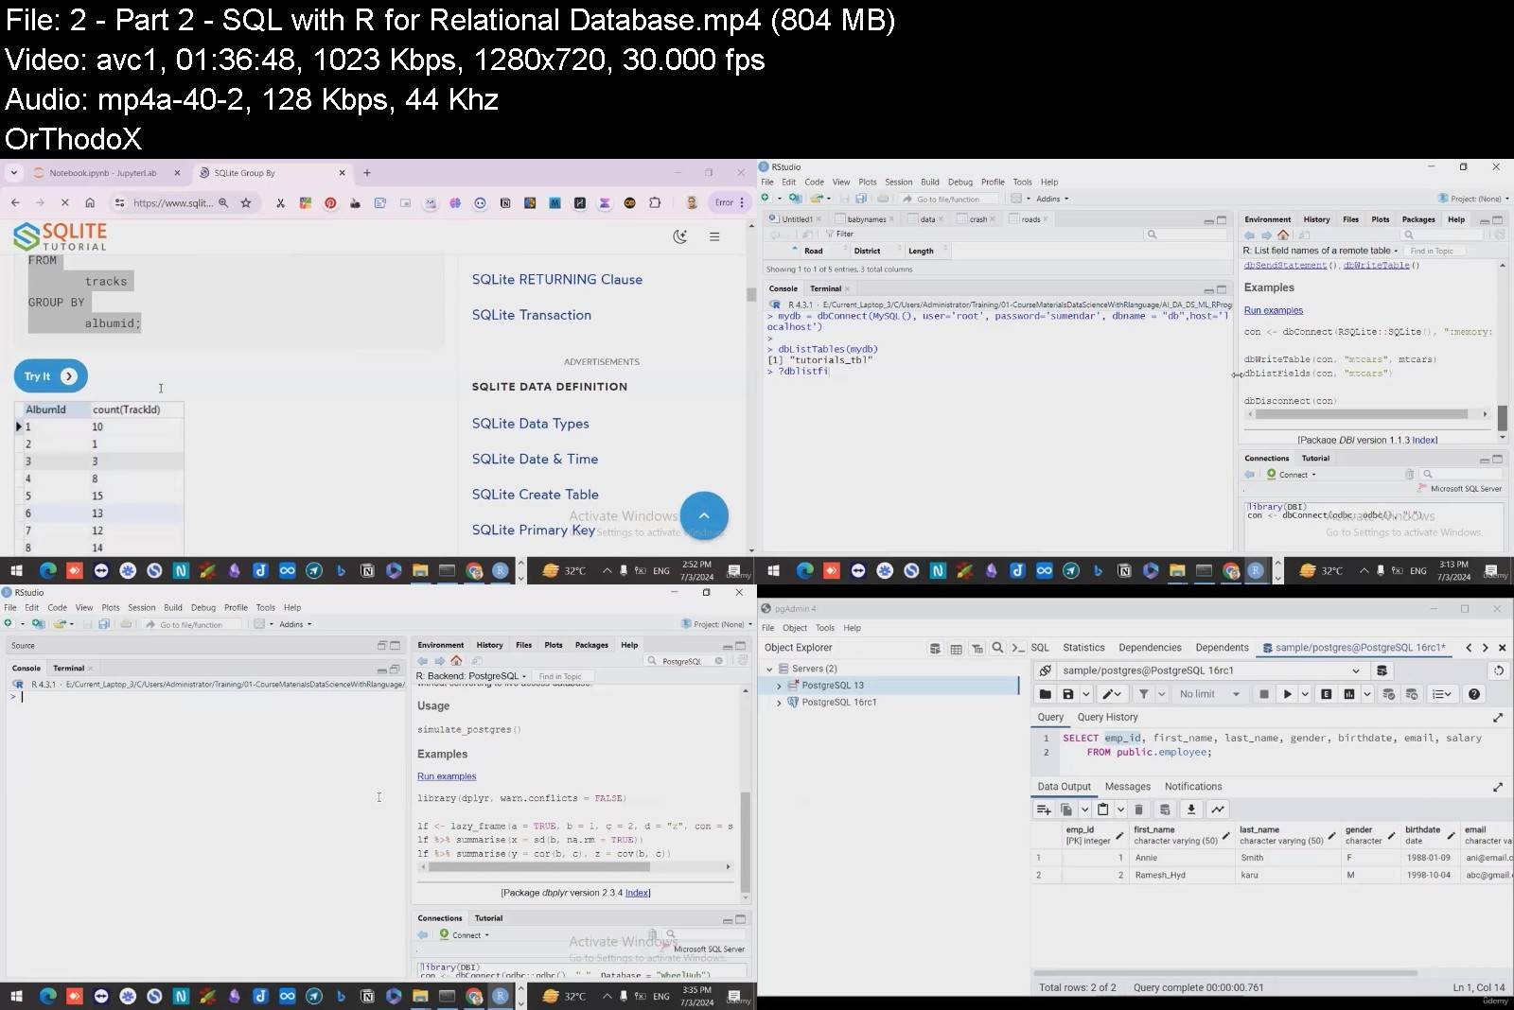
Task: Click Chrome Extensions puzzle icon
Action: pos(655,202)
